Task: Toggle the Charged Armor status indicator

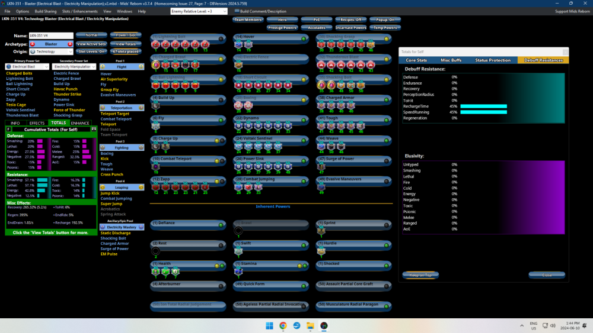Action: (387, 100)
